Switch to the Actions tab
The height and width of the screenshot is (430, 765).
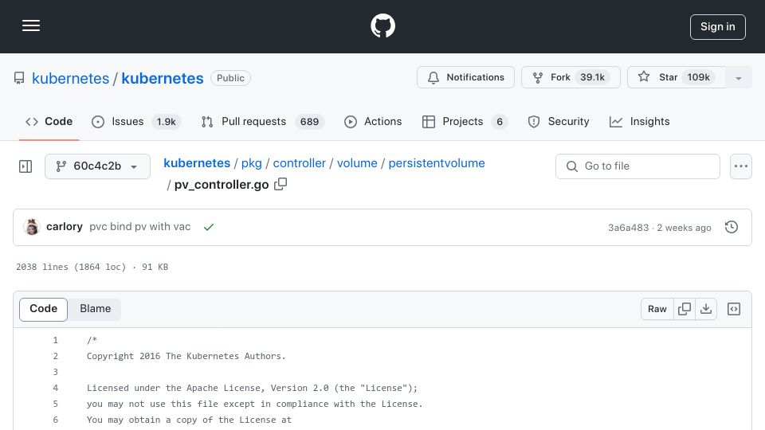373,121
